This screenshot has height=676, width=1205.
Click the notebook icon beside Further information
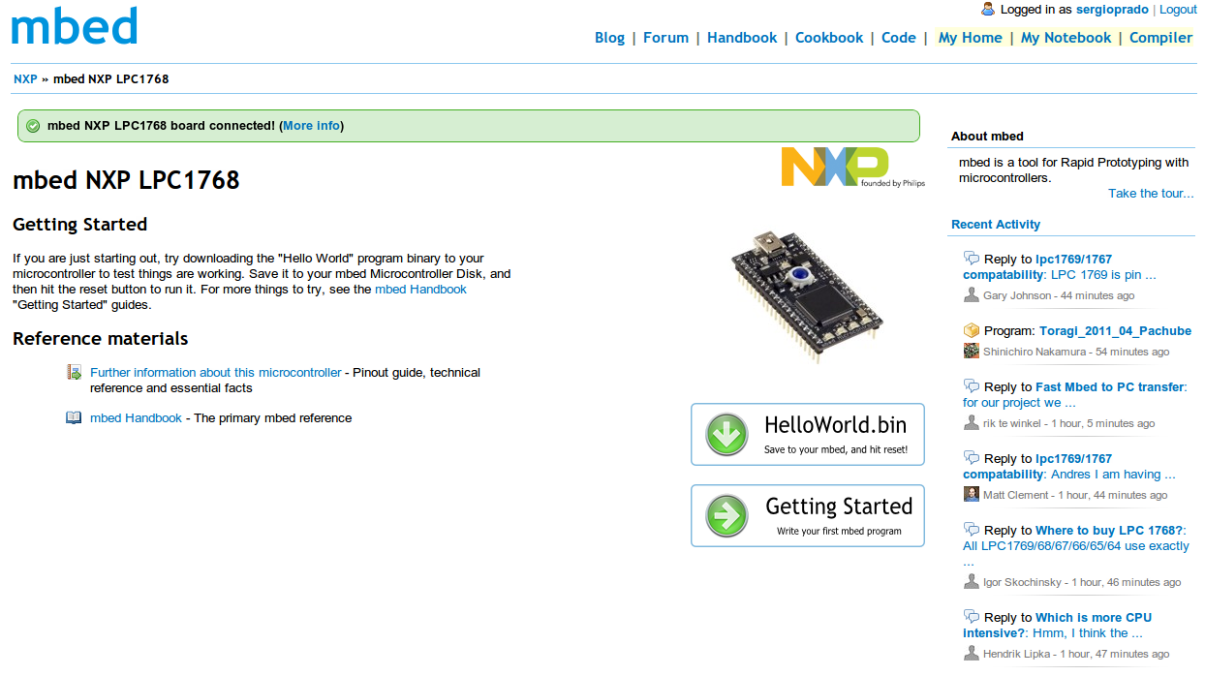click(x=74, y=372)
